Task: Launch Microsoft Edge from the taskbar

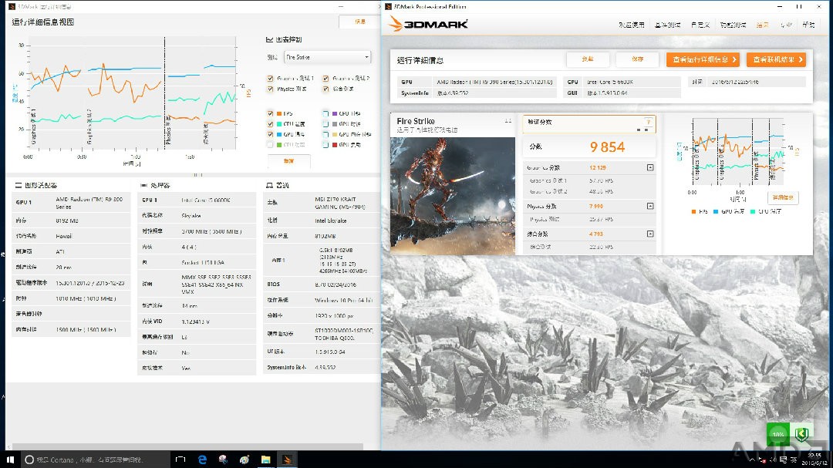Action: click(x=202, y=460)
